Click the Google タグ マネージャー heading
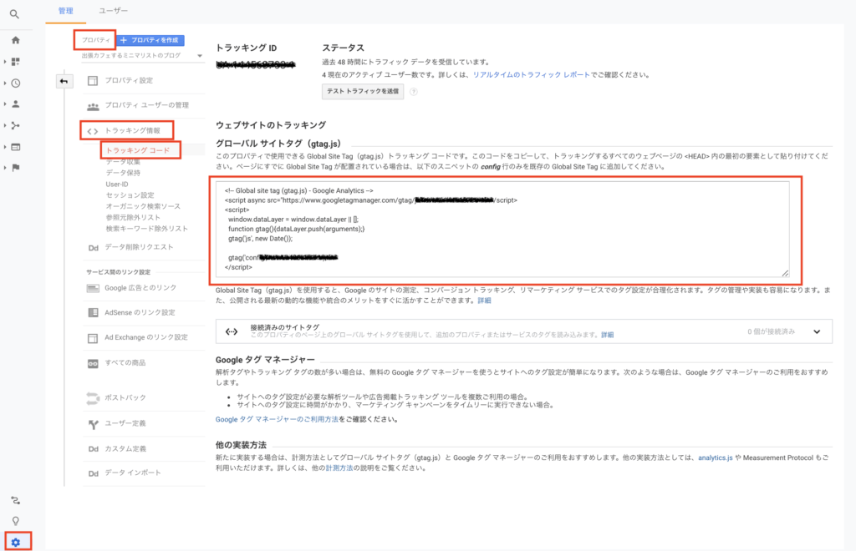Viewport: 856px width, 551px height. point(265,360)
